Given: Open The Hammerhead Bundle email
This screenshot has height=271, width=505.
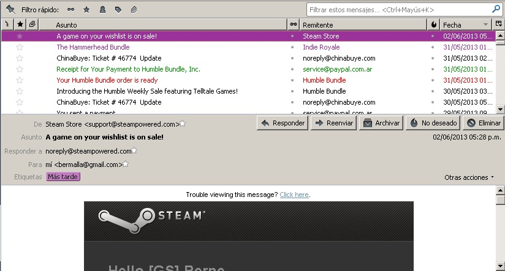Looking at the screenshot, I should click(93, 47).
